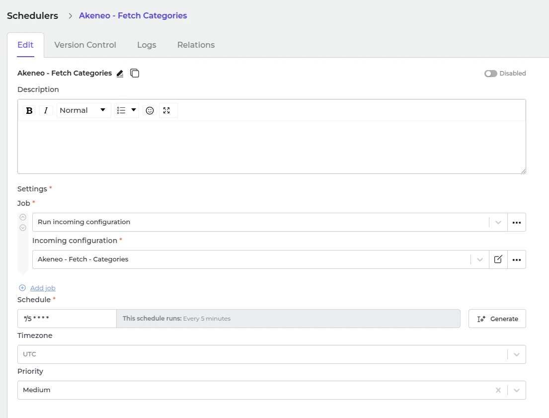The image size is (549, 418).
Task: Go back to Schedulers breadcrumb
Action: click(33, 16)
